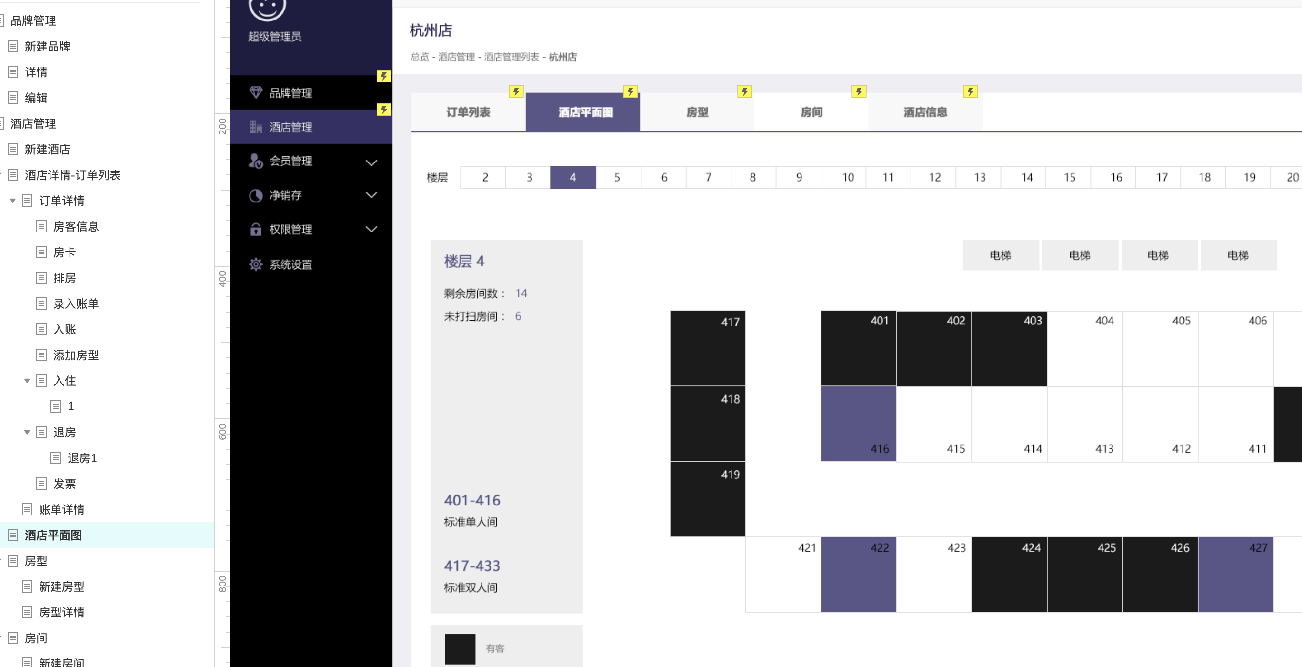The width and height of the screenshot is (1302, 667).
Task: Expand the 会员管理 submenu chevron
Action: pos(371,162)
